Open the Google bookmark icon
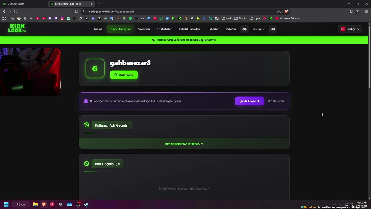371x209 pixels. click(19, 18)
